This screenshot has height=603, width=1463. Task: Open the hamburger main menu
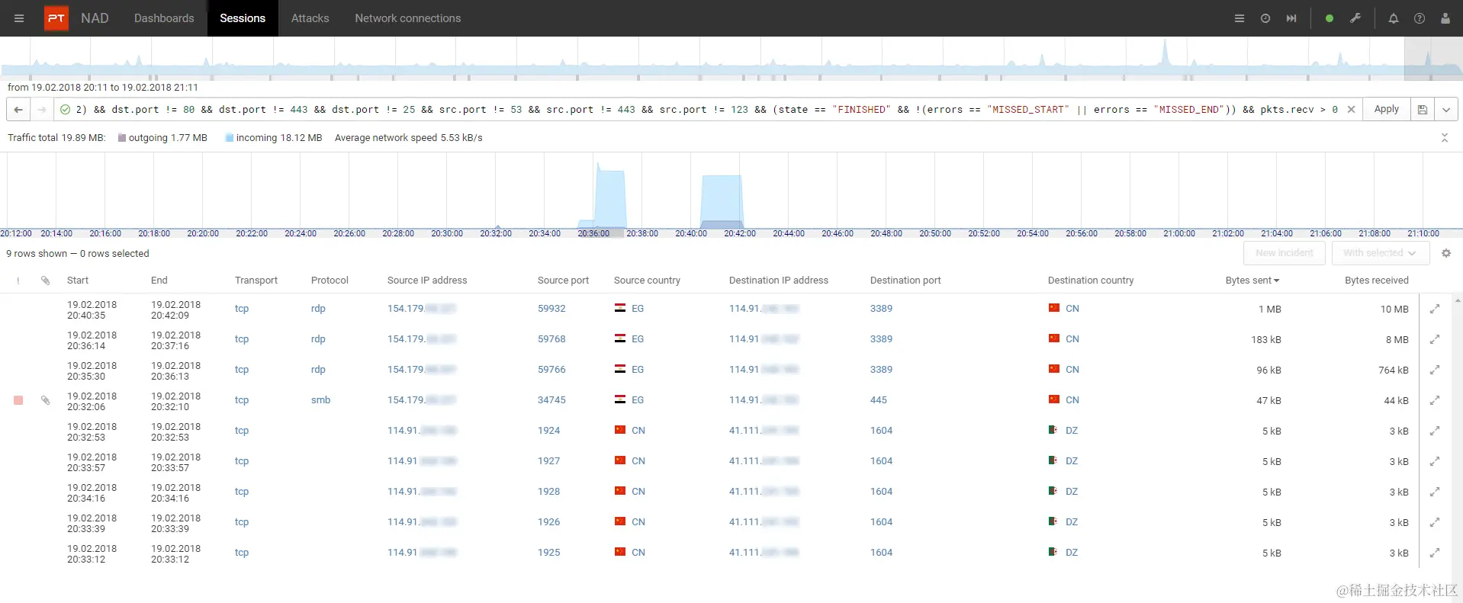tap(19, 18)
